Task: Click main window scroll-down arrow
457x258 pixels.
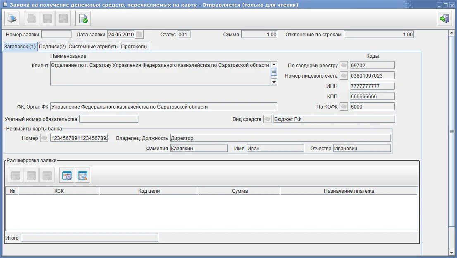Action: coord(452,253)
